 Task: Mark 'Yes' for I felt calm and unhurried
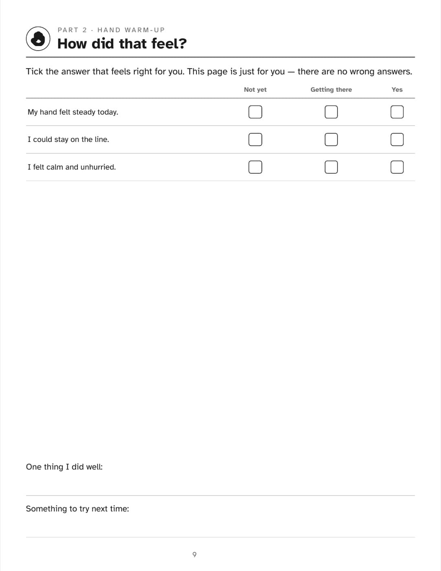[x=397, y=167]
